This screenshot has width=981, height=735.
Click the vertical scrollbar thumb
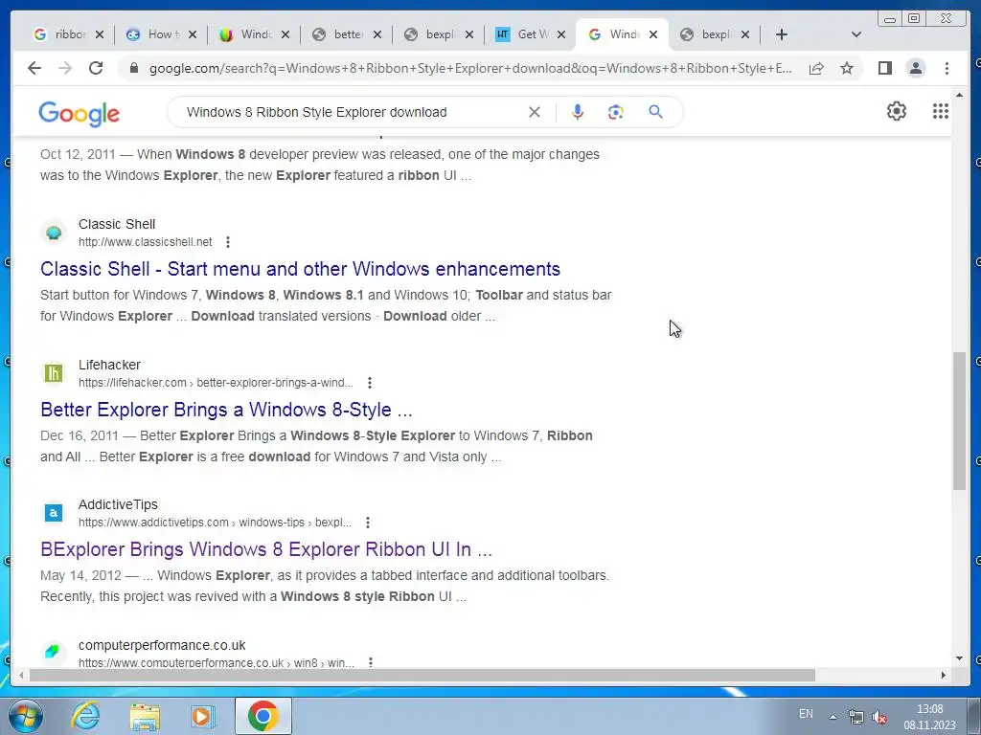959,421
